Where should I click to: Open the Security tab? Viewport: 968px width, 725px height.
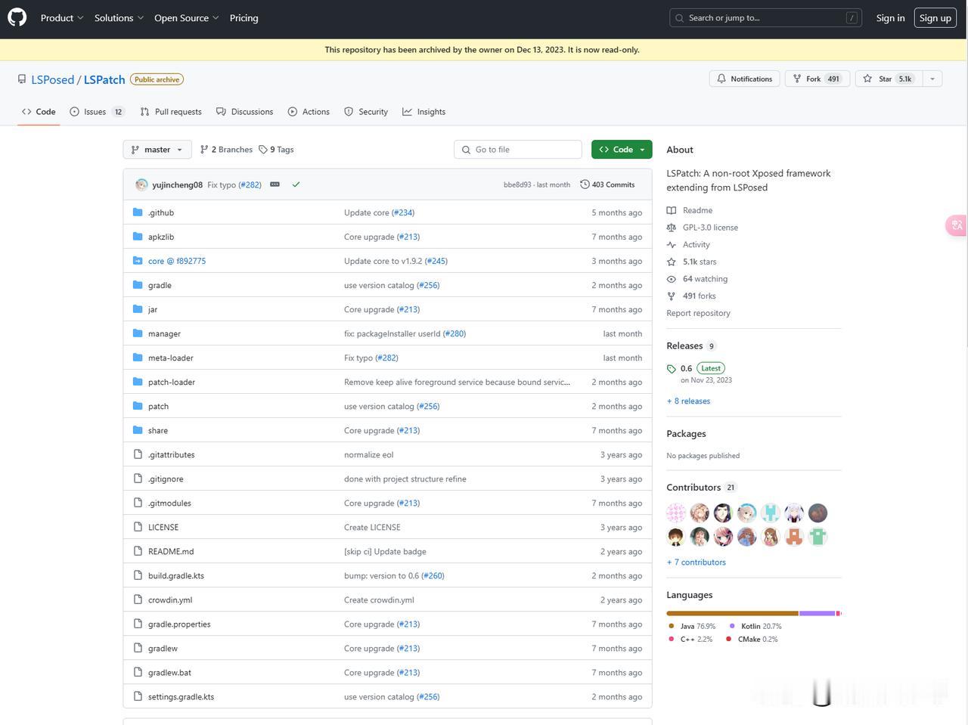click(x=366, y=112)
